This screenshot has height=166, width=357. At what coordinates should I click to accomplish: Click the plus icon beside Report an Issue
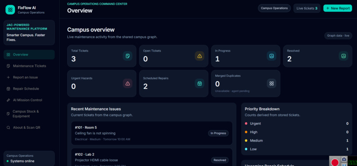point(8,77)
